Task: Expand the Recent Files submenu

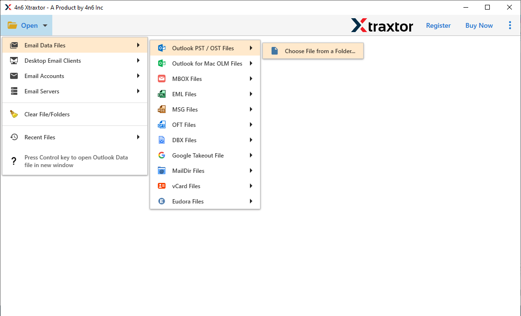Action: coord(139,137)
